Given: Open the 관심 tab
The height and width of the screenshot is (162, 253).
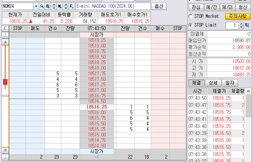Looking at the screenshot, I should point(196,7).
